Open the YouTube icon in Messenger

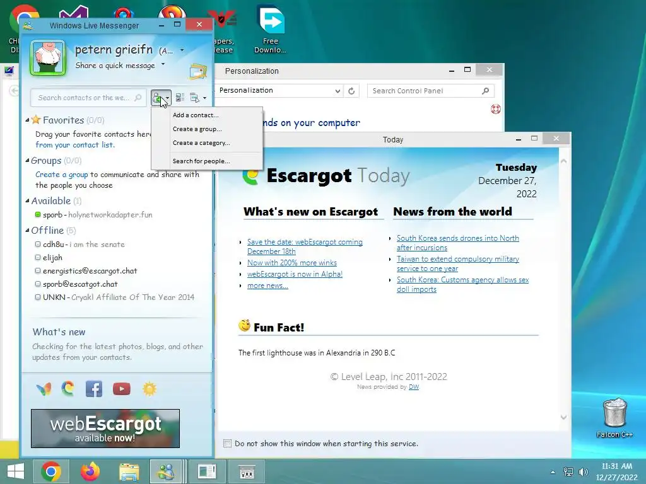pyautogui.click(x=122, y=389)
